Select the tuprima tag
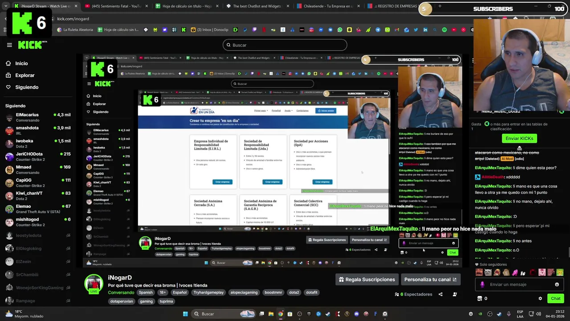The image size is (570, 321). 166,301
